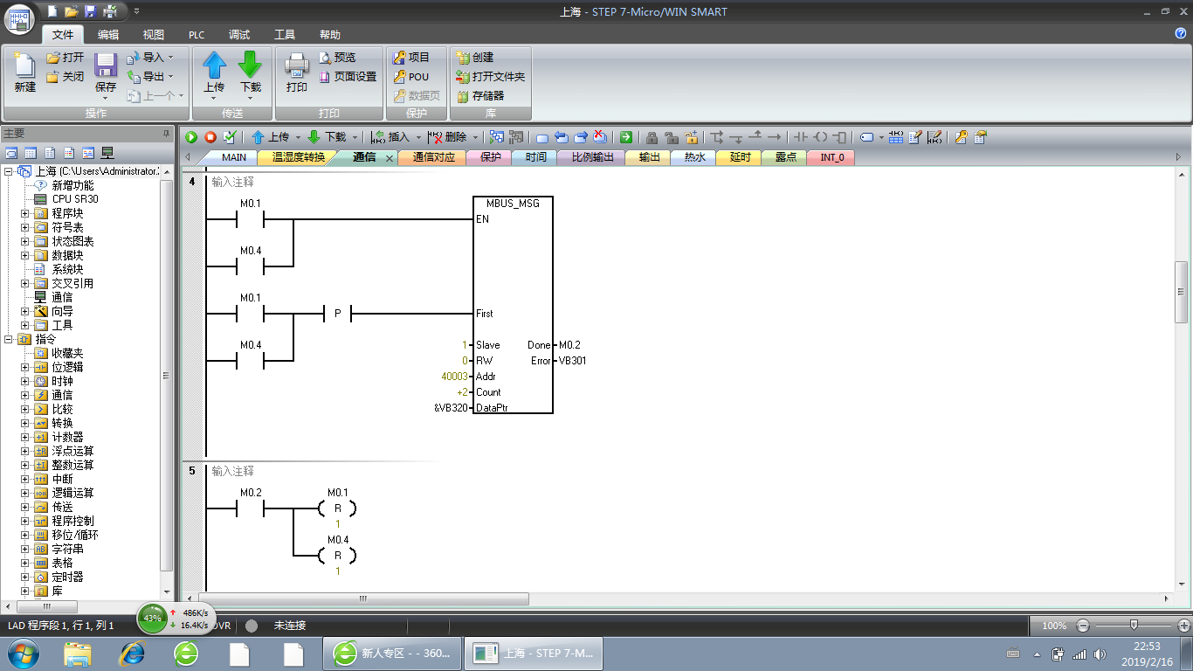Close the 通信 editor tab

pyautogui.click(x=390, y=158)
